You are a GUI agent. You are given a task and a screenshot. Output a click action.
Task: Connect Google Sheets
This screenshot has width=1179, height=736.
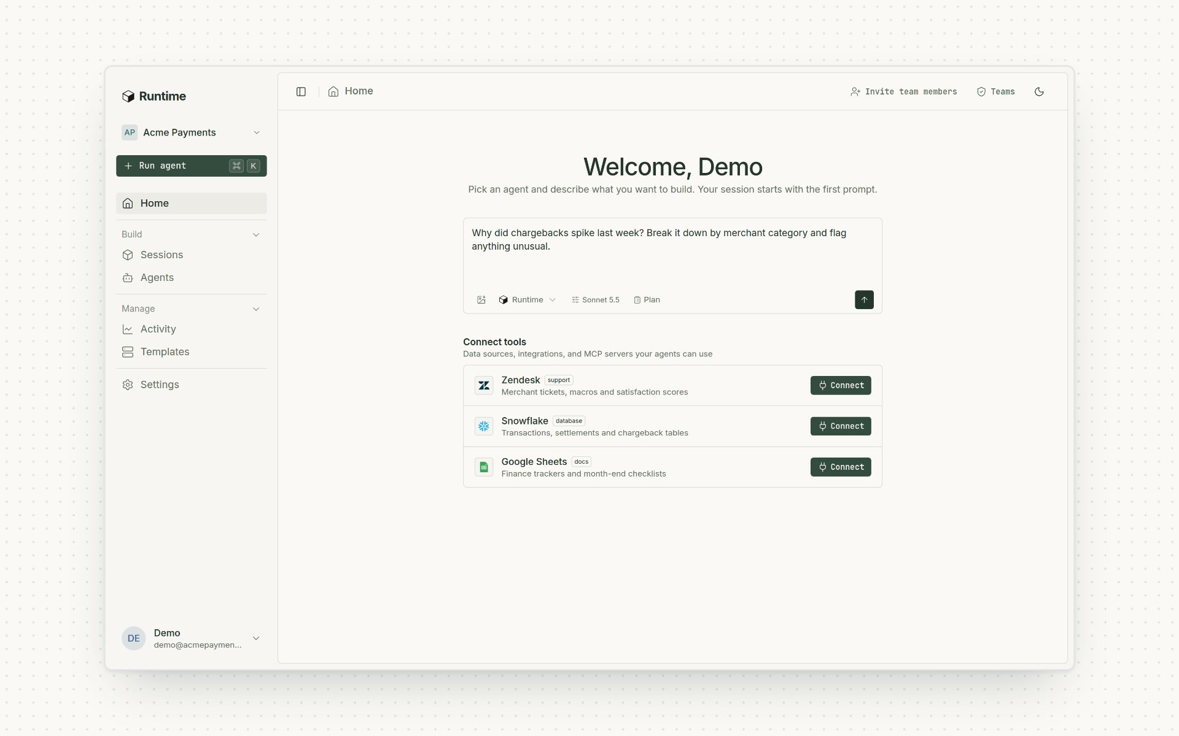coord(841,467)
